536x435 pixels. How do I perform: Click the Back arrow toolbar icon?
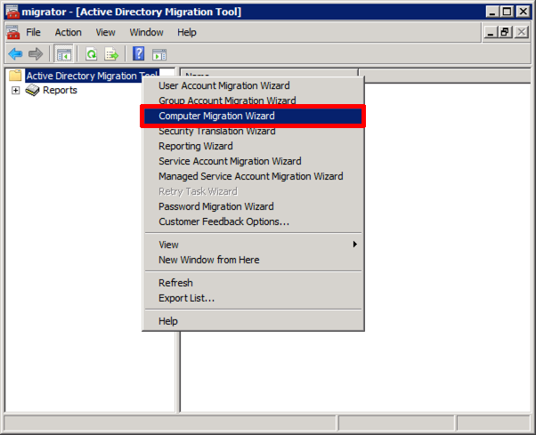pos(15,54)
